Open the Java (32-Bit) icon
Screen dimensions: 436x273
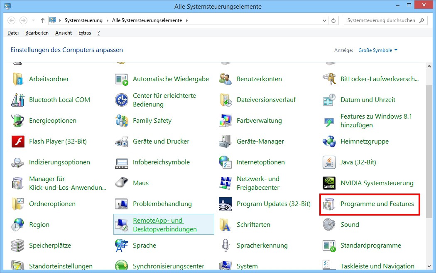coord(329,162)
